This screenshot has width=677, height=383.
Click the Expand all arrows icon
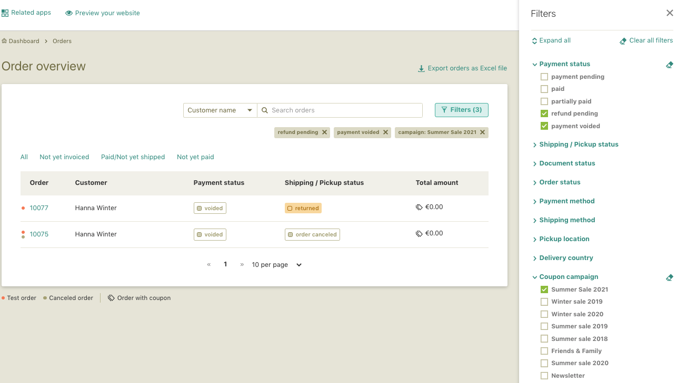[x=534, y=40]
